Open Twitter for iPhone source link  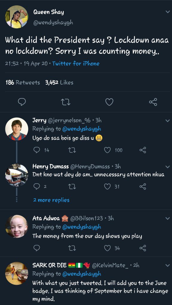(76, 64)
